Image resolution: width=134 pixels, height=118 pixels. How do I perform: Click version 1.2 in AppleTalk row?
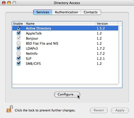(x=99, y=33)
